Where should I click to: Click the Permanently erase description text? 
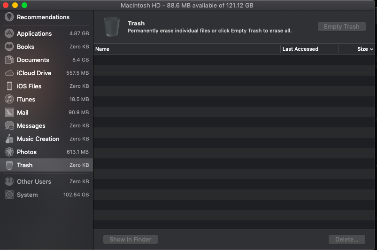[209, 31]
